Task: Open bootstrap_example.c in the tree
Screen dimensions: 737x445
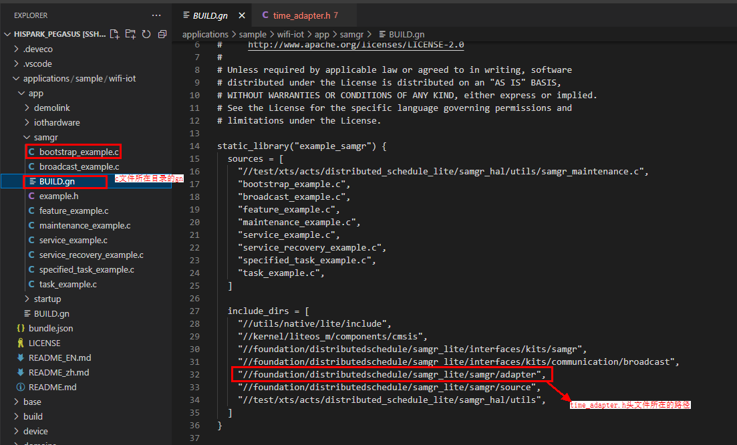Action: point(79,152)
